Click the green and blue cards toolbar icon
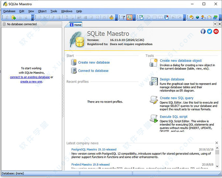Screen dimensions: 222x178 [x=215, y=17]
